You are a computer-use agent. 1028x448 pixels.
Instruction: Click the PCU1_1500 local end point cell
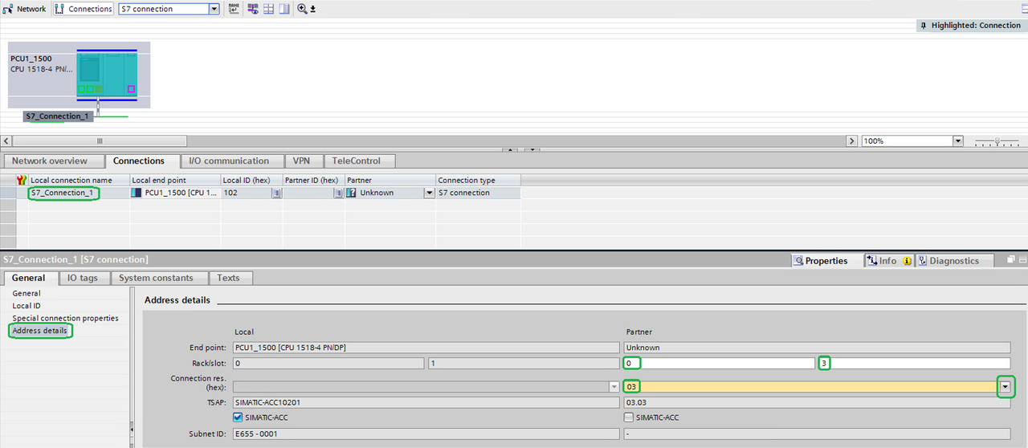(174, 193)
